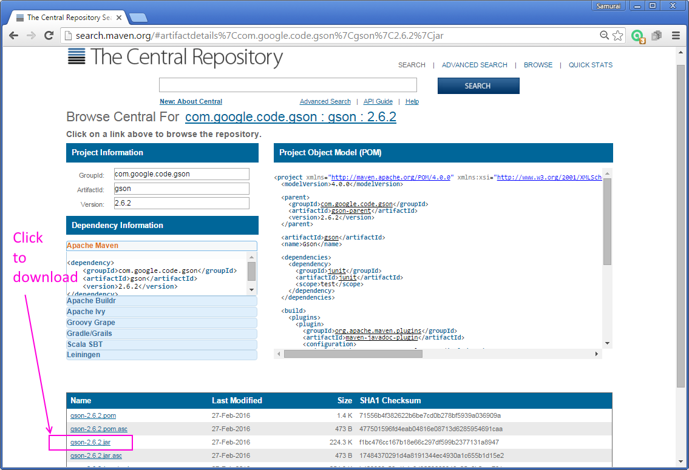Open the API Guide link
689x470 pixels.
click(378, 101)
